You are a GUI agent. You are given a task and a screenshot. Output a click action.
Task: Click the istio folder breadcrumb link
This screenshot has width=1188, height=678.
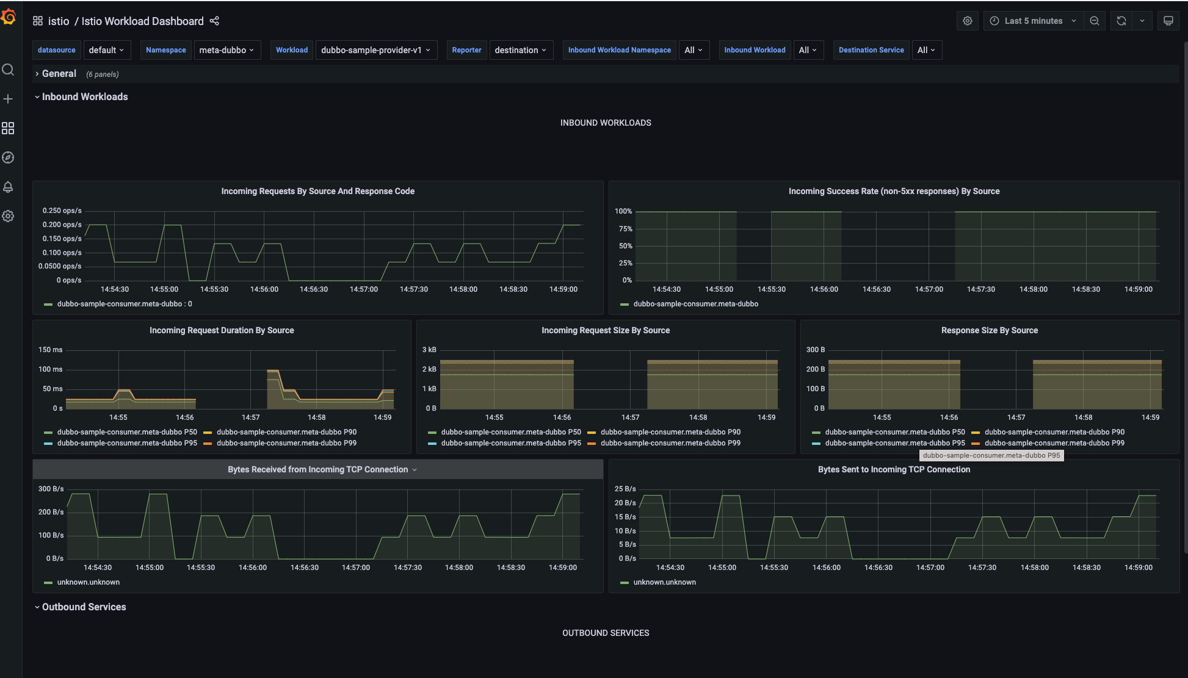tap(59, 21)
